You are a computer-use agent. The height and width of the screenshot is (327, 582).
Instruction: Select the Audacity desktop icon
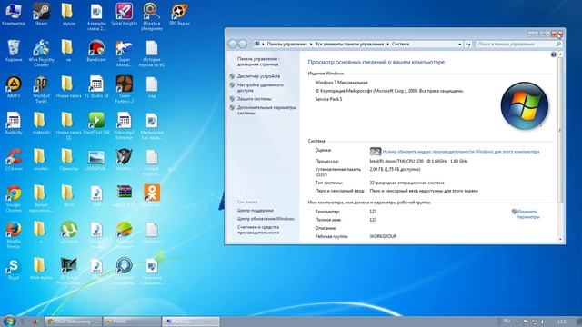[x=14, y=124]
